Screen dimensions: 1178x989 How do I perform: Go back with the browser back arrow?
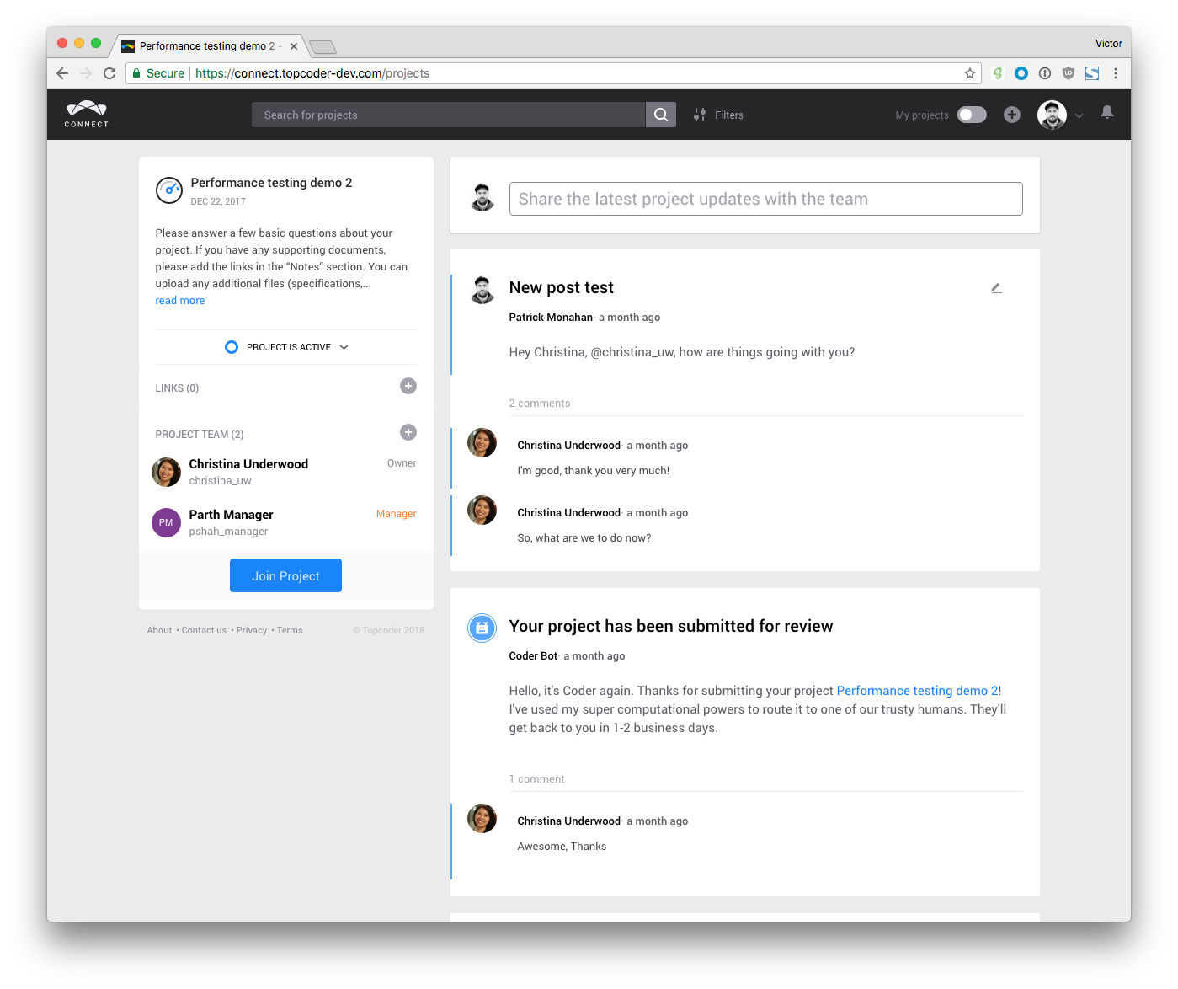[x=62, y=73]
